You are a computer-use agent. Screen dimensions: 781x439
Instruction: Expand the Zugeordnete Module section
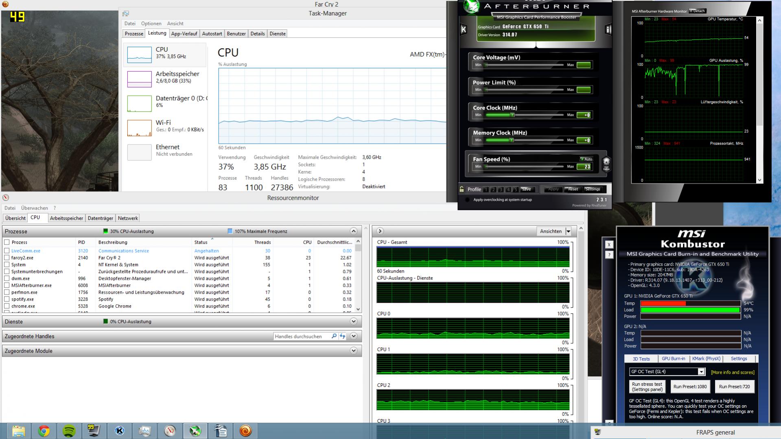tap(353, 351)
